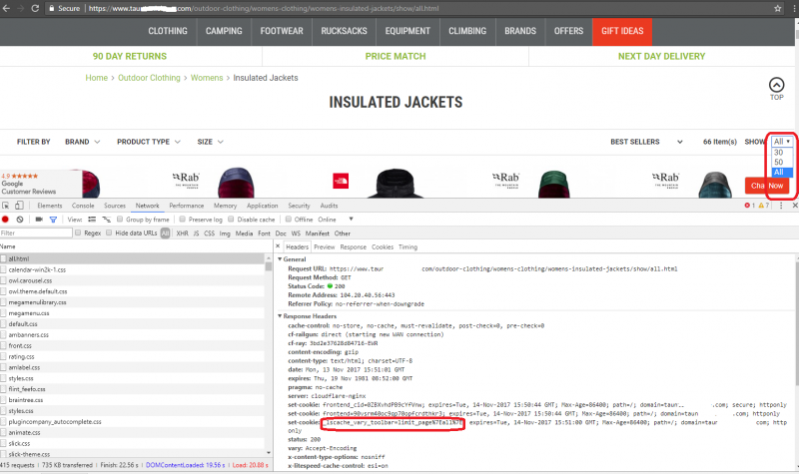This screenshot has height=474, width=799.
Task: Tick the Offline checkbox
Action: coord(289,219)
